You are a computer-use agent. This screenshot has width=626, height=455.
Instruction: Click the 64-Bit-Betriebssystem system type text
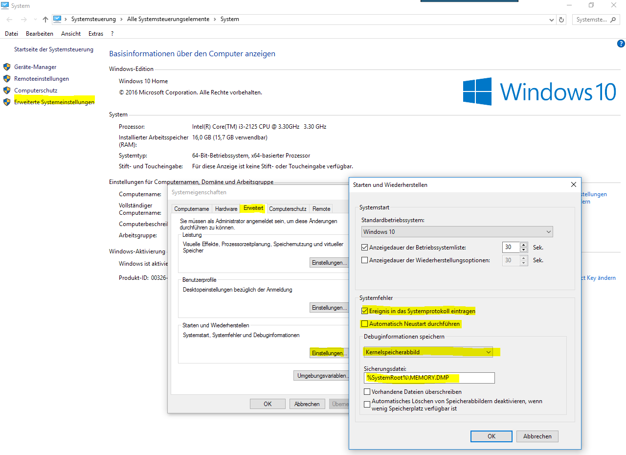coord(251,156)
